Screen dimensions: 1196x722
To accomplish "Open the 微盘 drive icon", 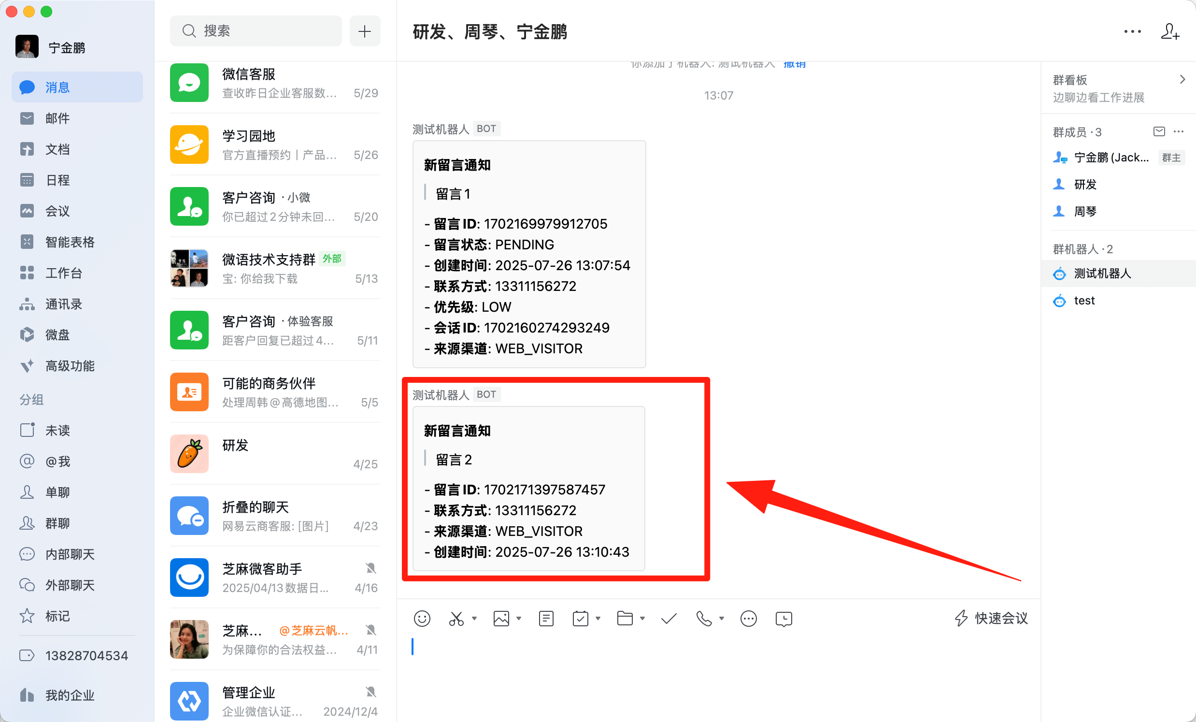I will 27,334.
